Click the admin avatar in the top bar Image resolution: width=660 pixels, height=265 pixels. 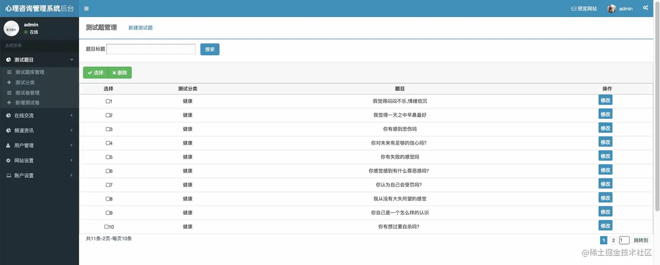click(x=612, y=9)
